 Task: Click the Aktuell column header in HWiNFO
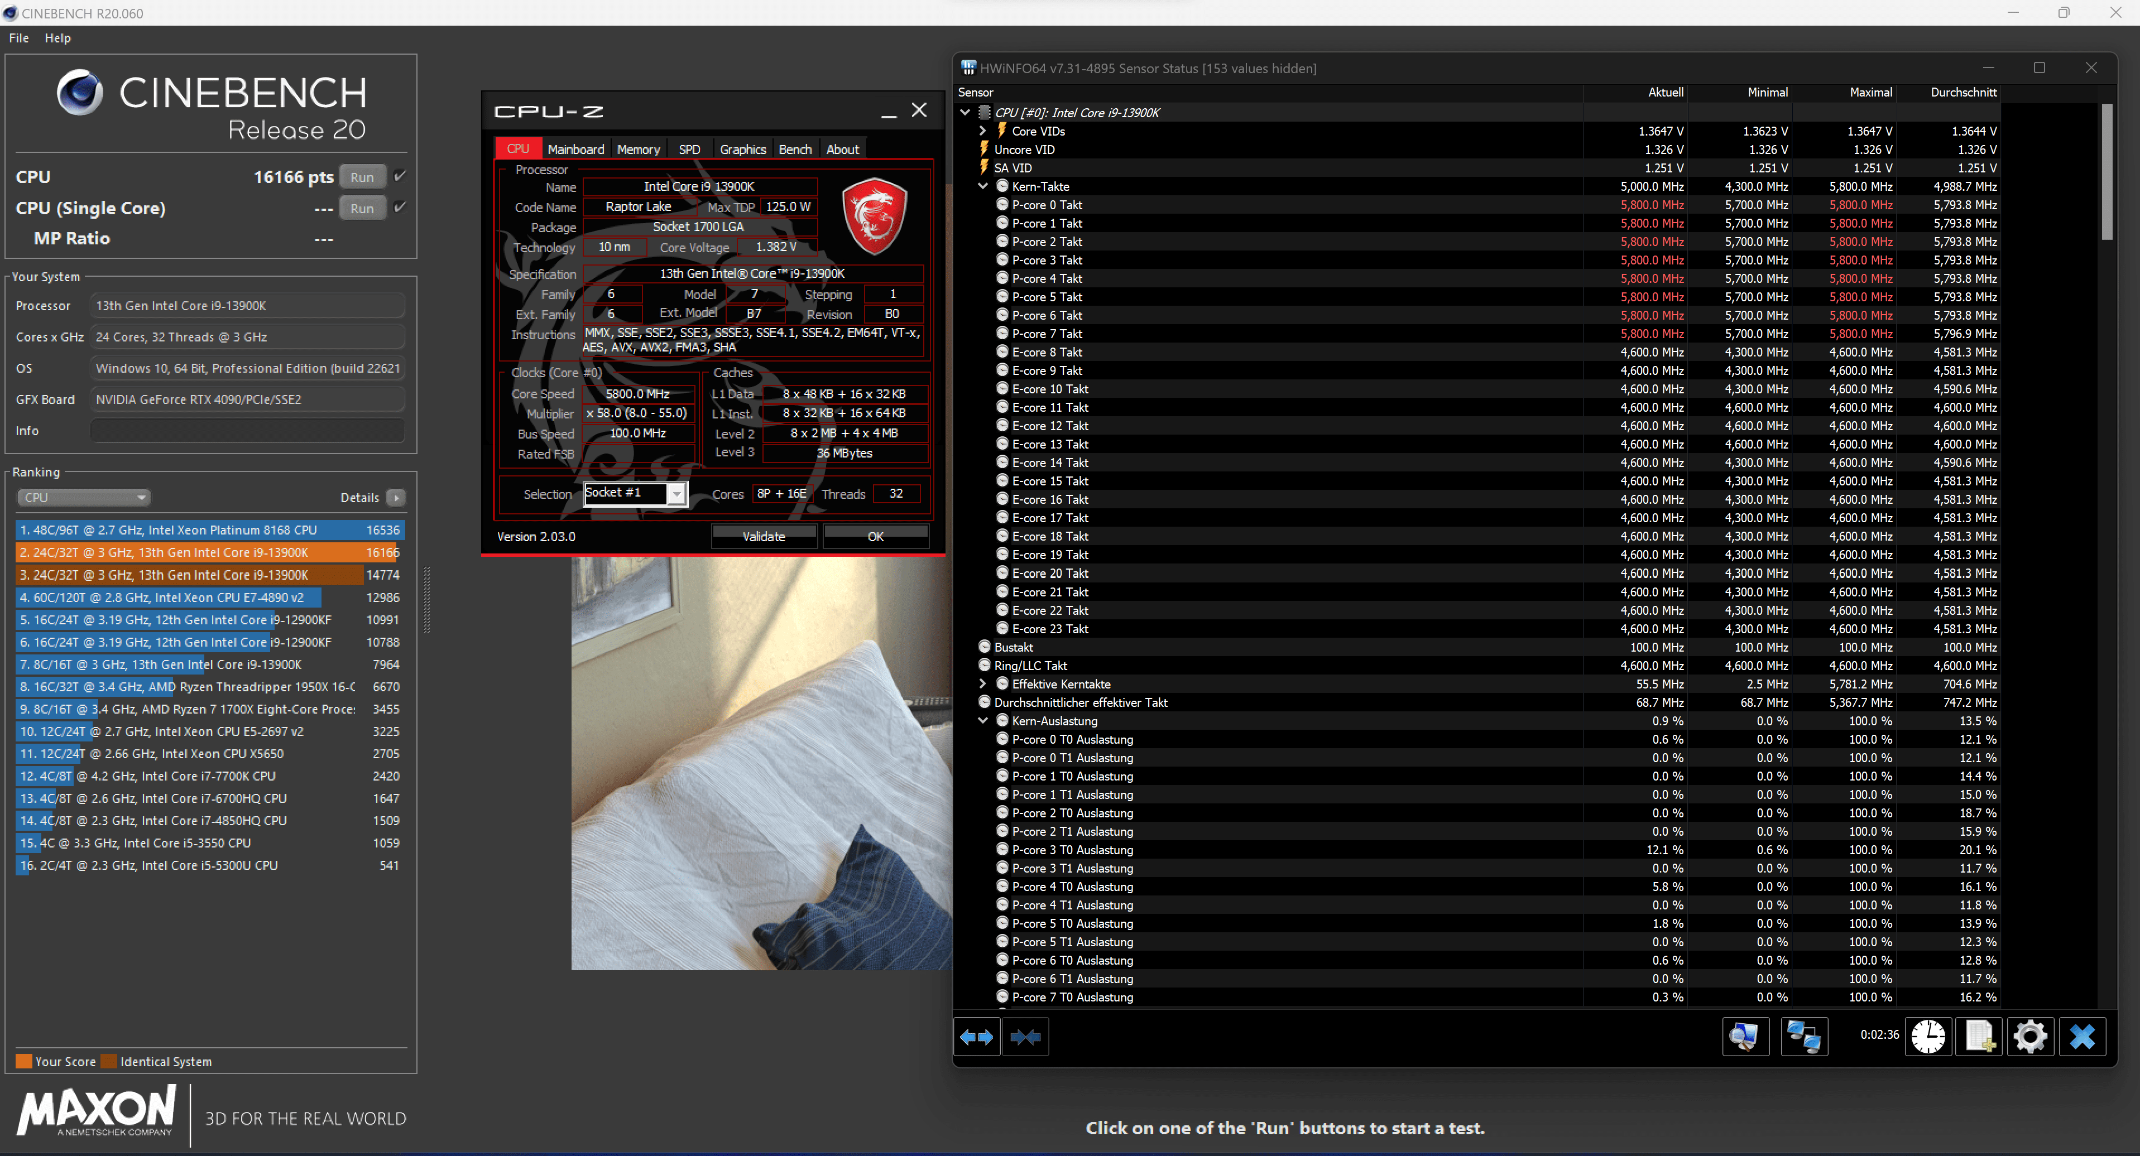coord(1666,92)
